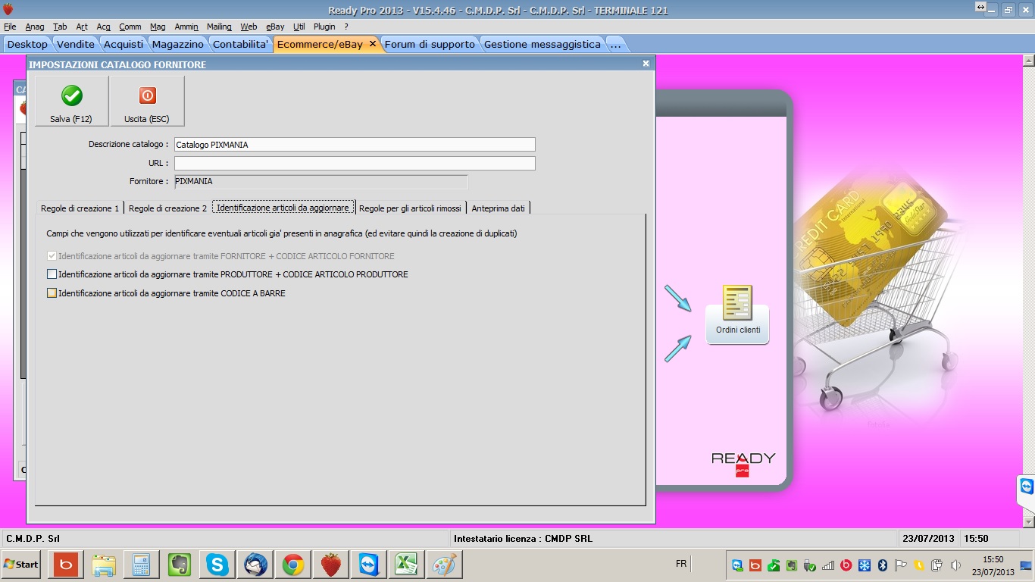
Task: Click the TeamViewer tray icon
Action: [x=737, y=565]
